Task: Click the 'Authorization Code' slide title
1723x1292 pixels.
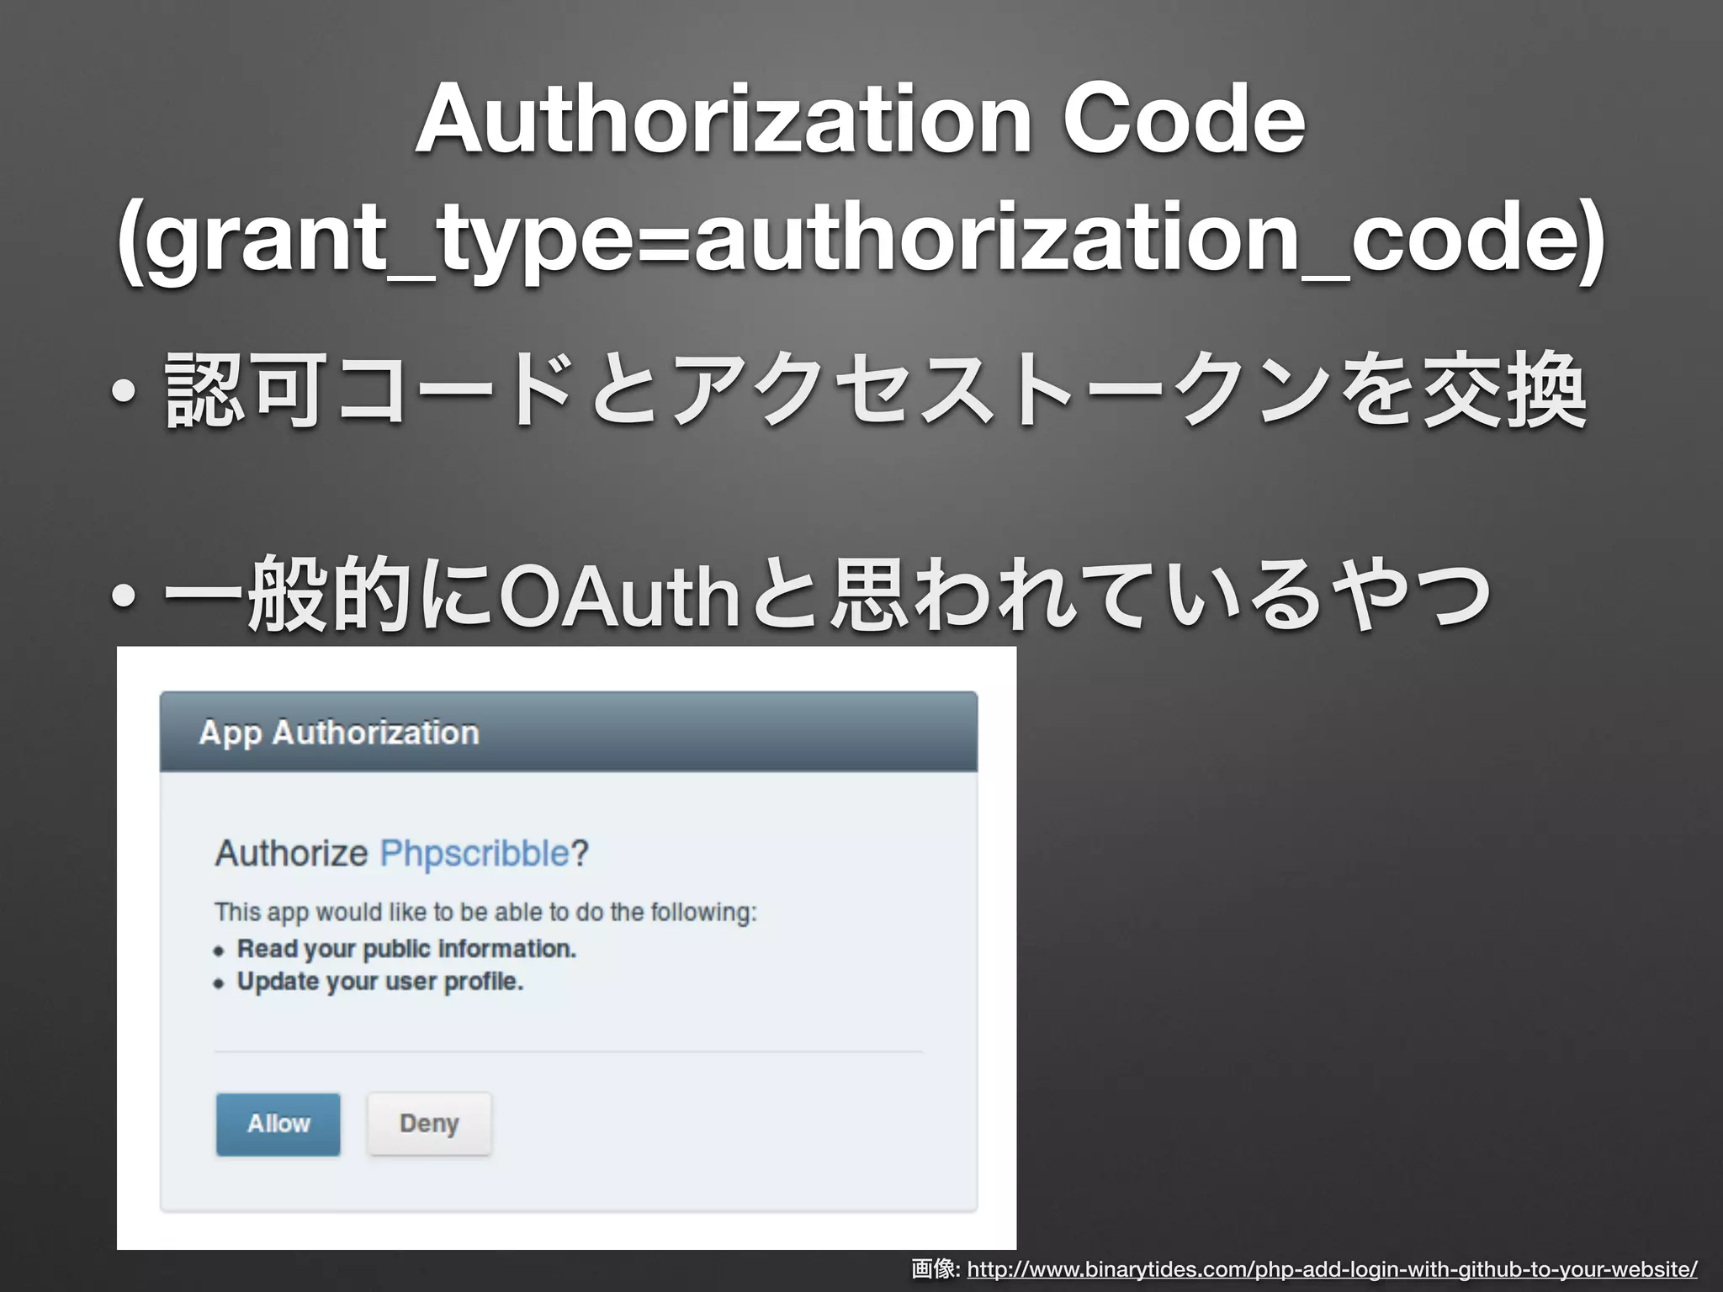Action: [x=861, y=119]
